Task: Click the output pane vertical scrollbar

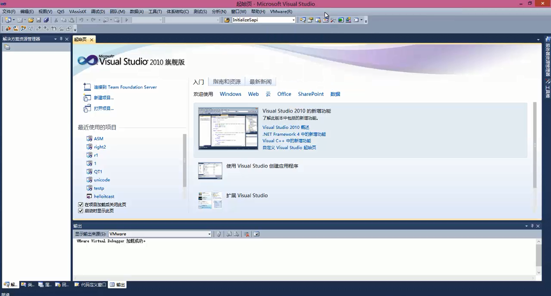Action: (x=538, y=257)
